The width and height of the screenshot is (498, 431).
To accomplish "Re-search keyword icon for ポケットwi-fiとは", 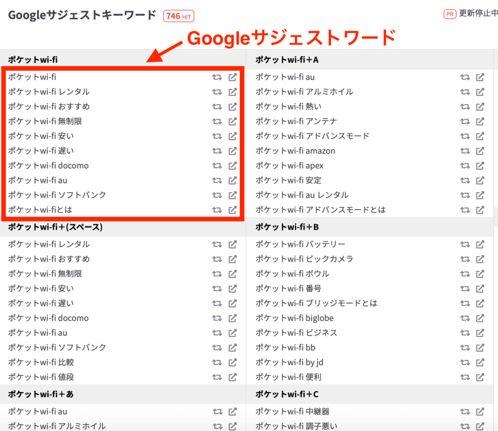I will click(x=217, y=210).
